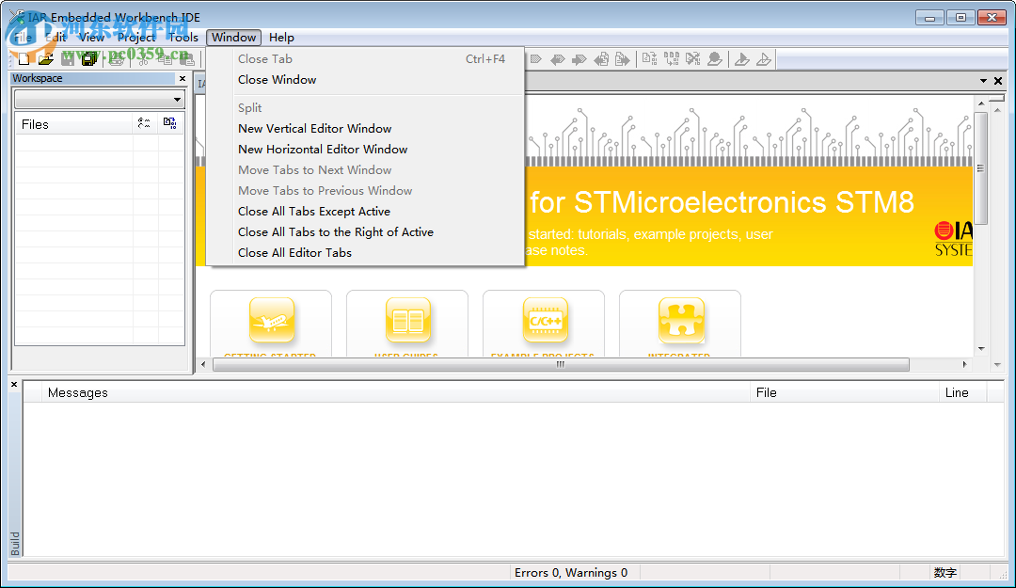
Task: Open EXAMPLE PROJECTS
Action: [x=544, y=320]
